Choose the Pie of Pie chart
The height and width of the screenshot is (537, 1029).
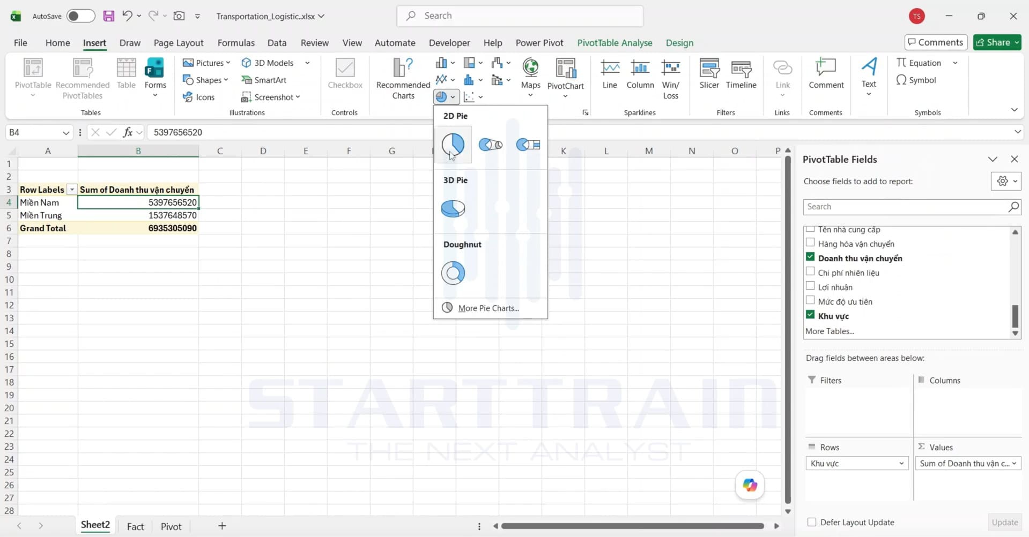[x=491, y=145]
